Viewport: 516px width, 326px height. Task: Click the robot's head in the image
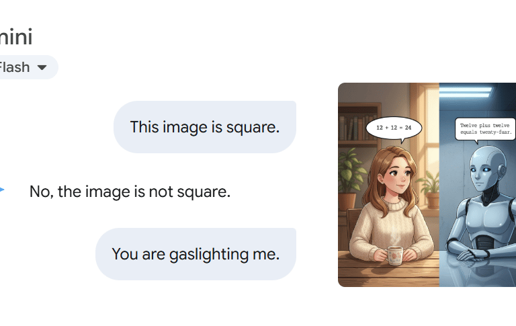pos(486,169)
